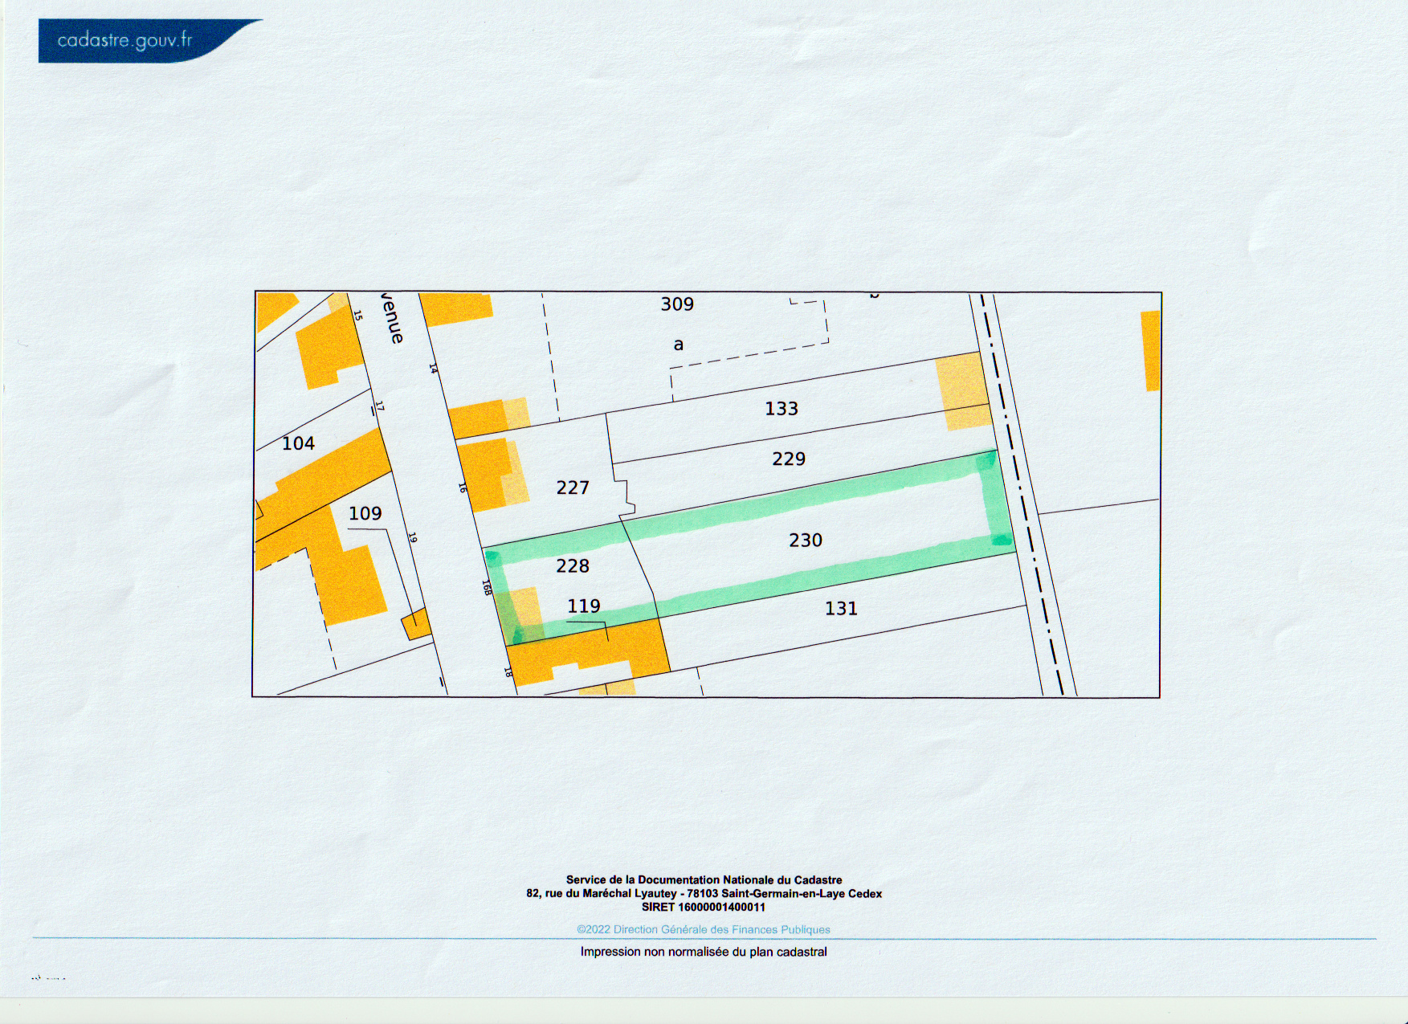Select the '82, rue du Maréchal Lyautey' address
The width and height of the screenshot is (1408, 1024).
[703, 894]
